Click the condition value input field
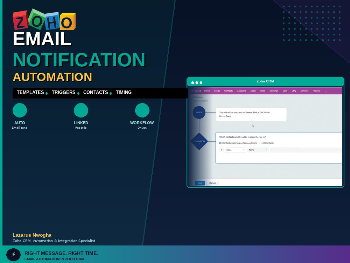 click(306, 150)
